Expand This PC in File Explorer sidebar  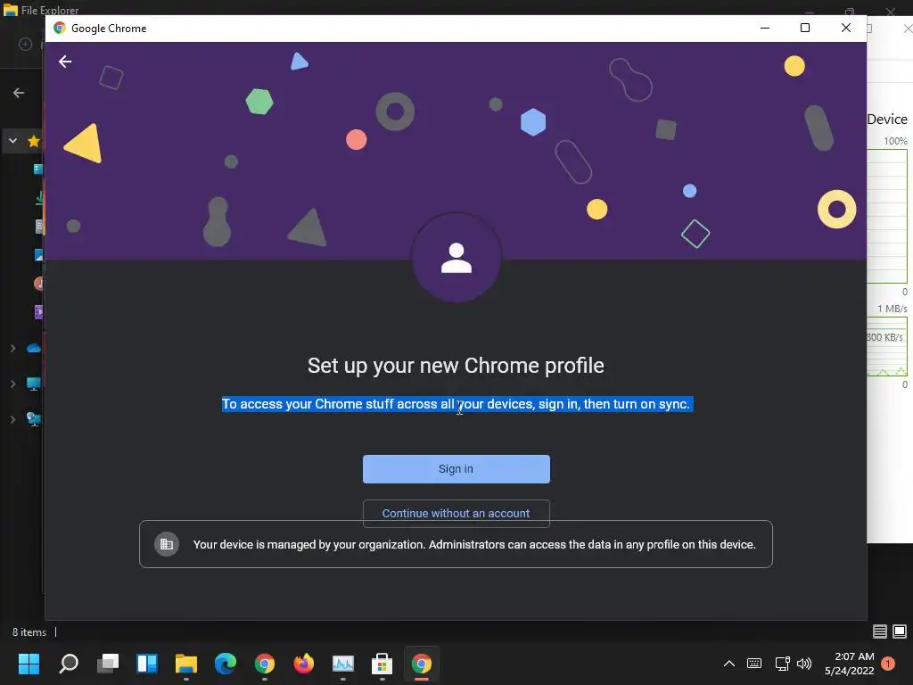12,384
